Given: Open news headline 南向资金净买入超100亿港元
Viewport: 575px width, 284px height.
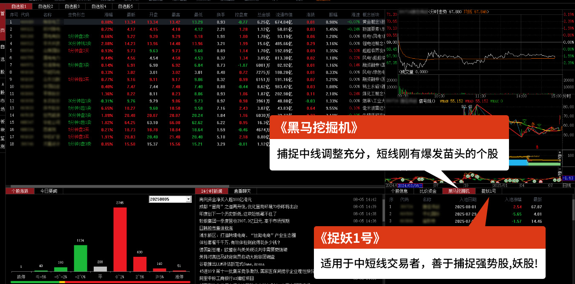Looking at the screenshot, I should [225, 199].
